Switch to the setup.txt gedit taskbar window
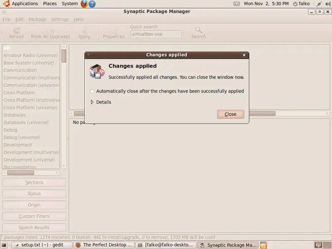The image size is (332, 249). click(42, 245)
